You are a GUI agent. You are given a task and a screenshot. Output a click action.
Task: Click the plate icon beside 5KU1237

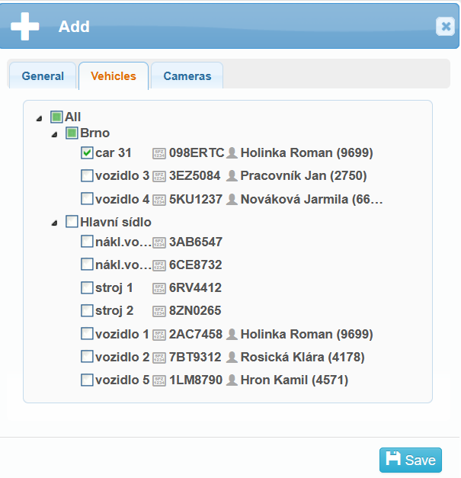click(159, 199)
